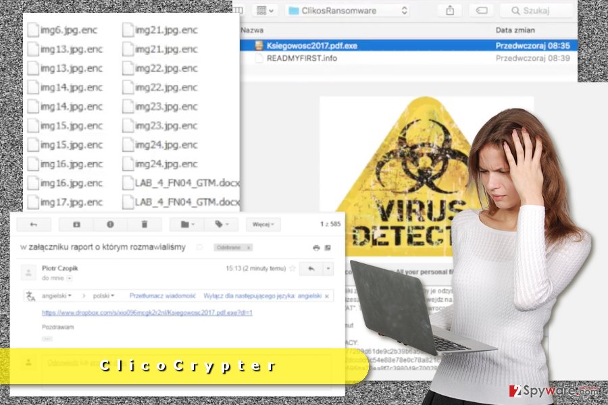608x405 pixels.
Task: Click the file icon beside img17.jpg.enc
Action: click(33, 202)
